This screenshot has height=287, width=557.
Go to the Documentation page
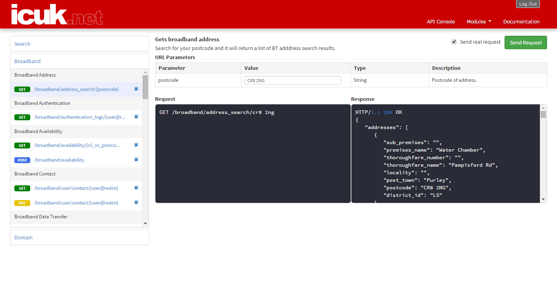coord(521,22)
